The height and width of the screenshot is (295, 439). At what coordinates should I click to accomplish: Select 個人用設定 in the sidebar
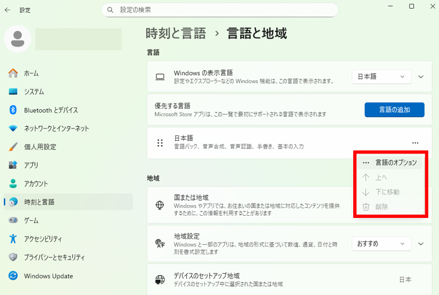40,147
